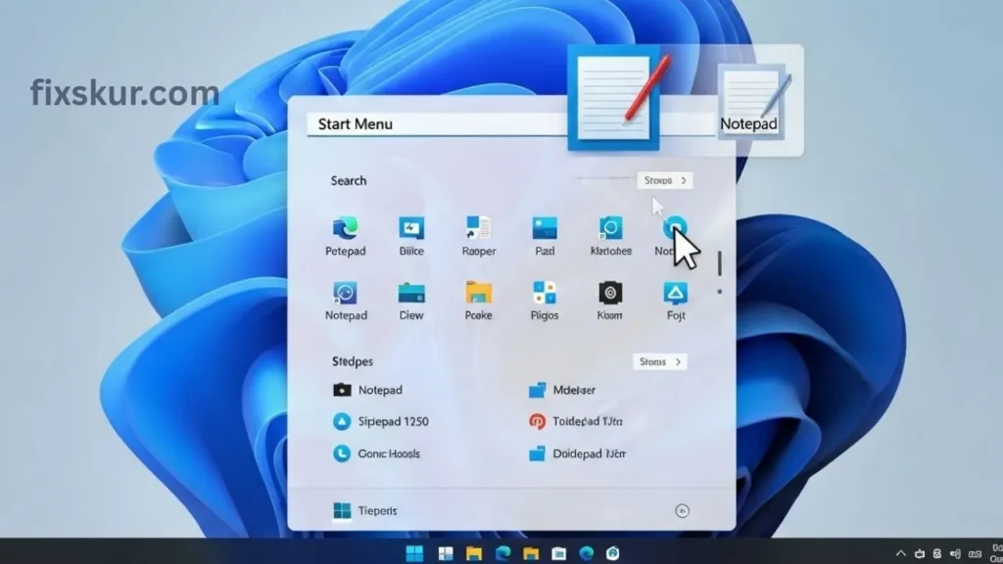
Task: Open the Pazd pinned app
Action: (x=545, y=237)
